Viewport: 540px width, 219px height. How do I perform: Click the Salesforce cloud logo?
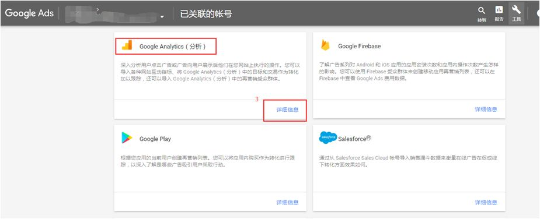point(328,137)
